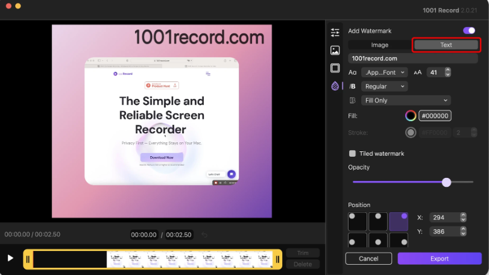Open the Fill Only style dropdown
Viewport: 489px width, 275px height.
[406, 100]
